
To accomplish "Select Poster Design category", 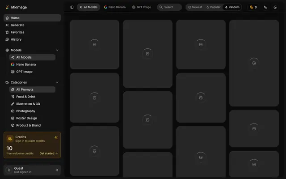I will pyautogui.click(x=32, y=118).
